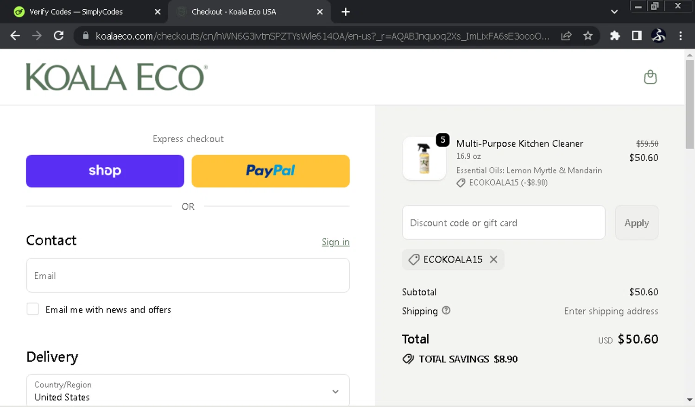Click the Express checkout heading

[188, 139]
